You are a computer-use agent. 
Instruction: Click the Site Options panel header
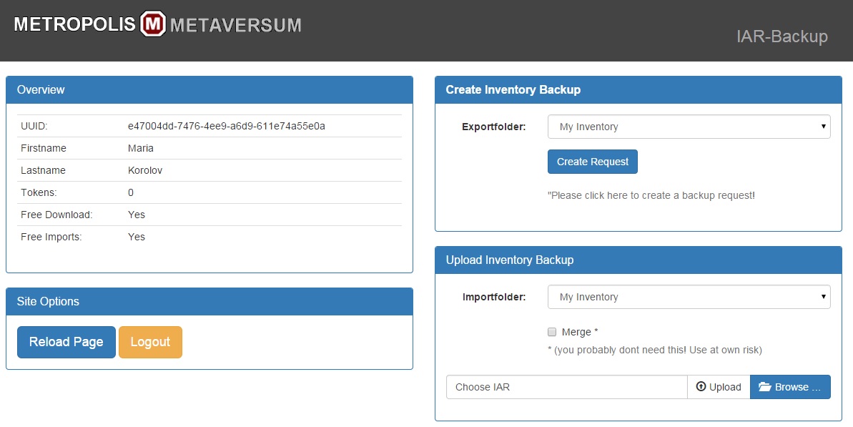pyautogui.click(x=209, y=301)
